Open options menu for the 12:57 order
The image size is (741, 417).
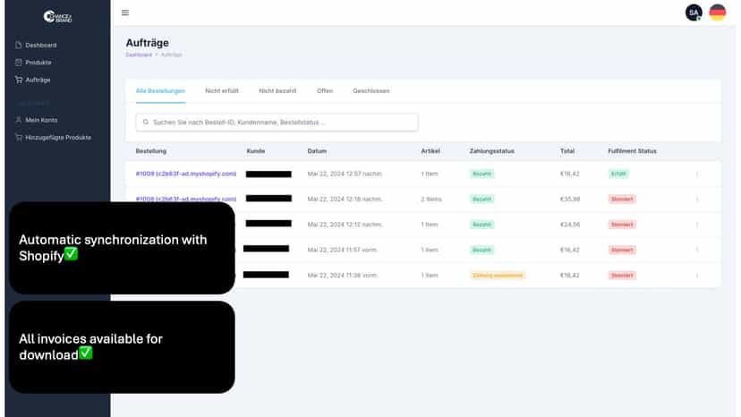tap(697, 174)
